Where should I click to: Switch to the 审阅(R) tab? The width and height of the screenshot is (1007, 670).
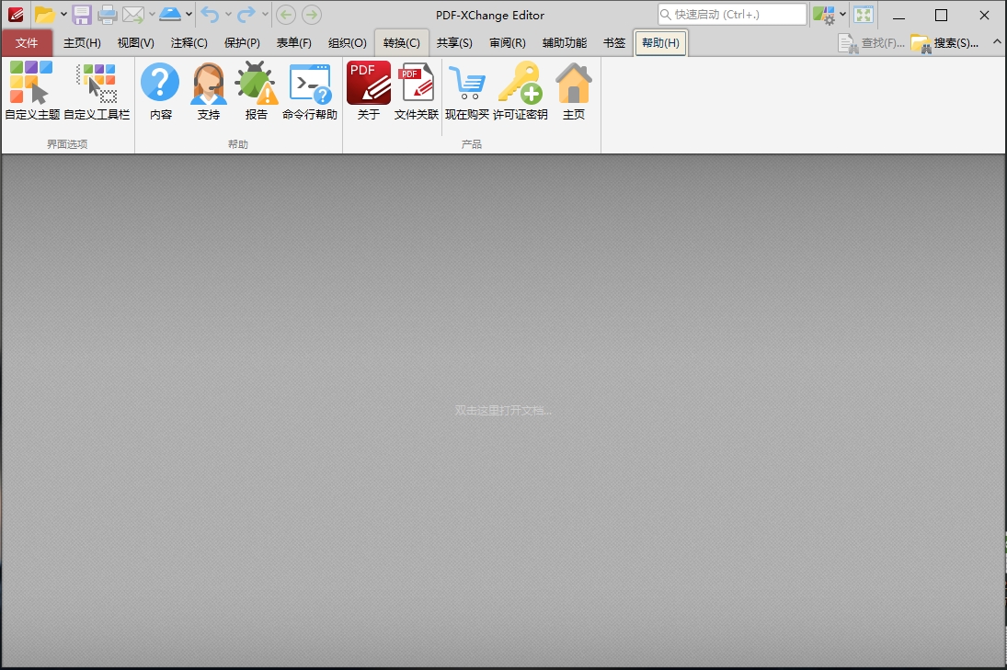click(x=508, y=43)
